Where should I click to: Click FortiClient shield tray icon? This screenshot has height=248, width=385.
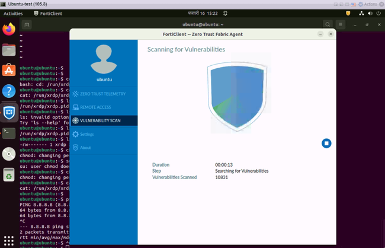(348, 13)
